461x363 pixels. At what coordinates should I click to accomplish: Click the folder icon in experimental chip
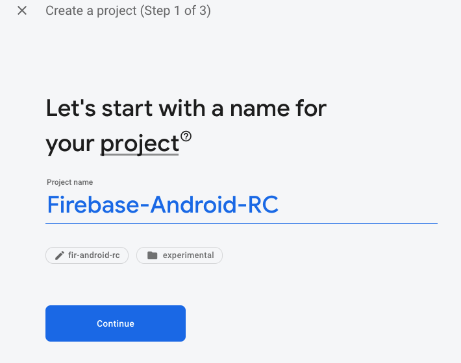152,255
